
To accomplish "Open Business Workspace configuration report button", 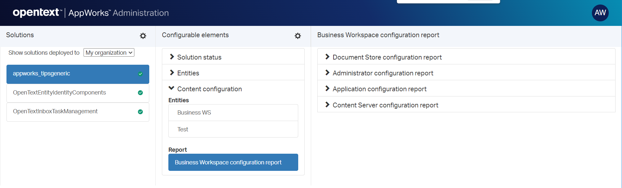I will pyautogui.click(x=233, y=162).
